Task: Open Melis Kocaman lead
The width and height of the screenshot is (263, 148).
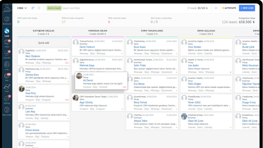Action: (250, 65)
